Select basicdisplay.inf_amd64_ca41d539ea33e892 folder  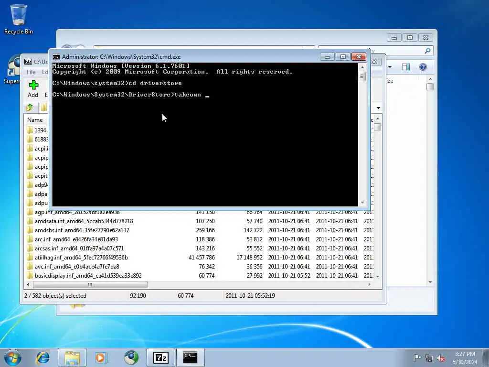point(88,276)
